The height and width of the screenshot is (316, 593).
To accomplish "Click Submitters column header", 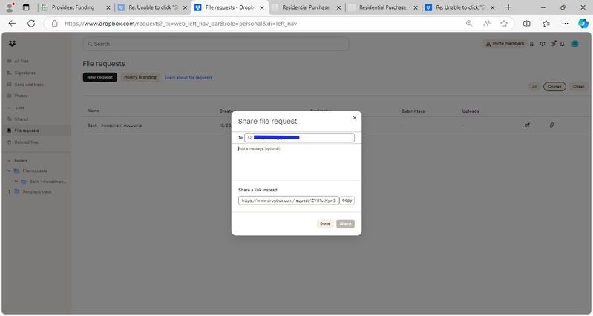I will 413,111.
